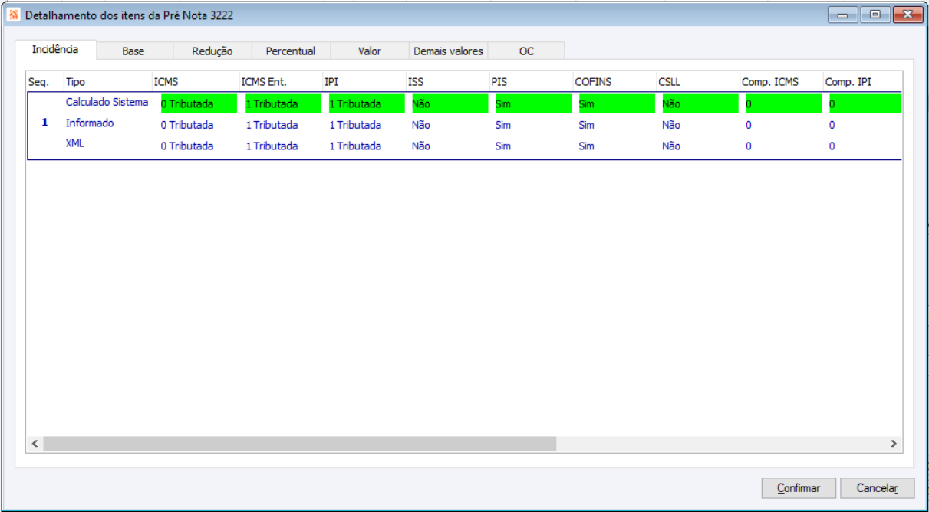Click CSLL value in Informado row
The height and width of the screenshot is (512, 929).
pyautogui.click(x=671, y=125)
